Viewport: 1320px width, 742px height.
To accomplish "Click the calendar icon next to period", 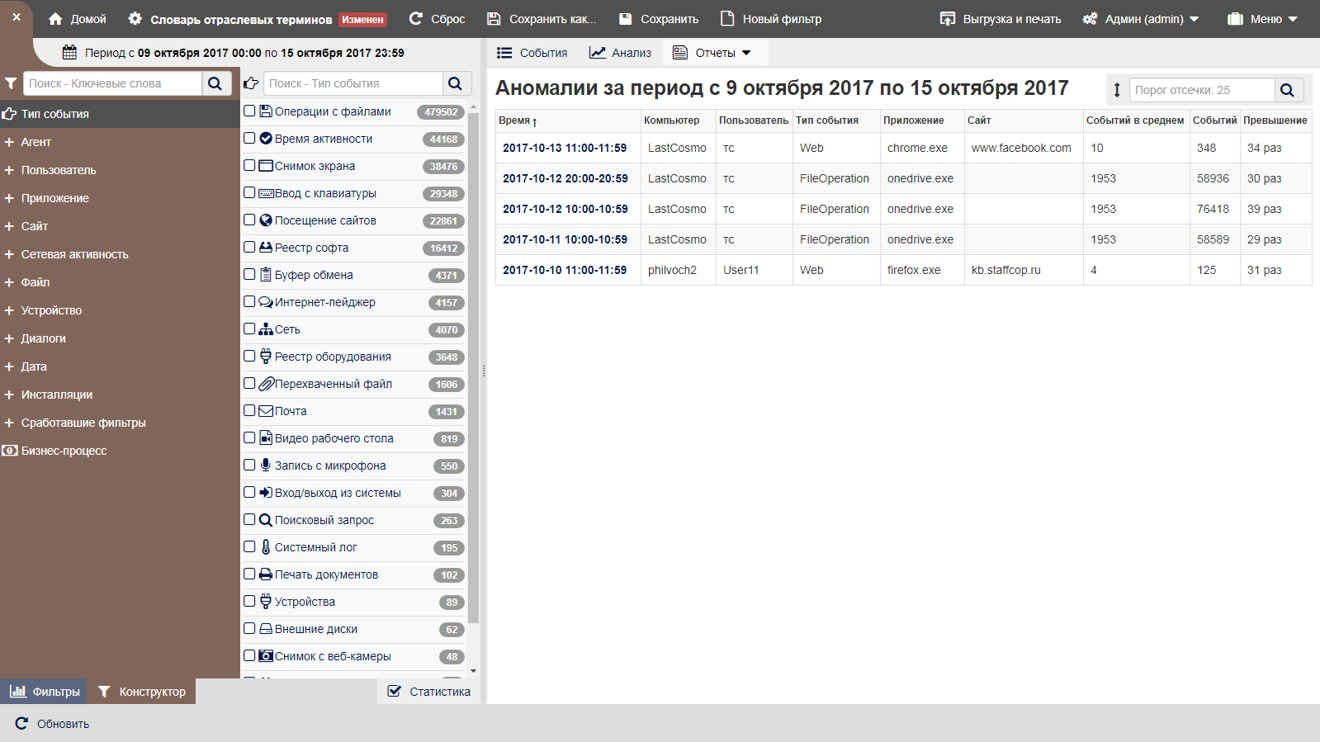I will (70, 53).
